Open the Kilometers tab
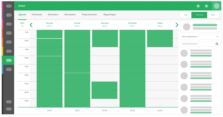 (x=53, y=14)
